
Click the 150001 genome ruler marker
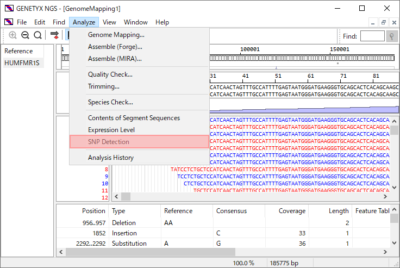pos(339,49)
